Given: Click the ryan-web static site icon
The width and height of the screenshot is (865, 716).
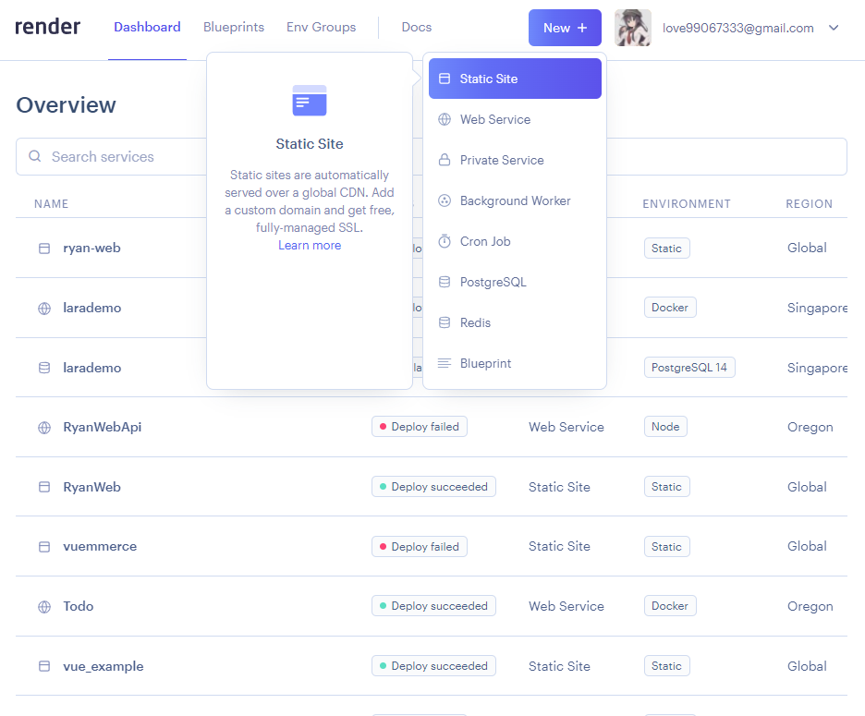Looking at the screenshot, I should coord(44,249).
